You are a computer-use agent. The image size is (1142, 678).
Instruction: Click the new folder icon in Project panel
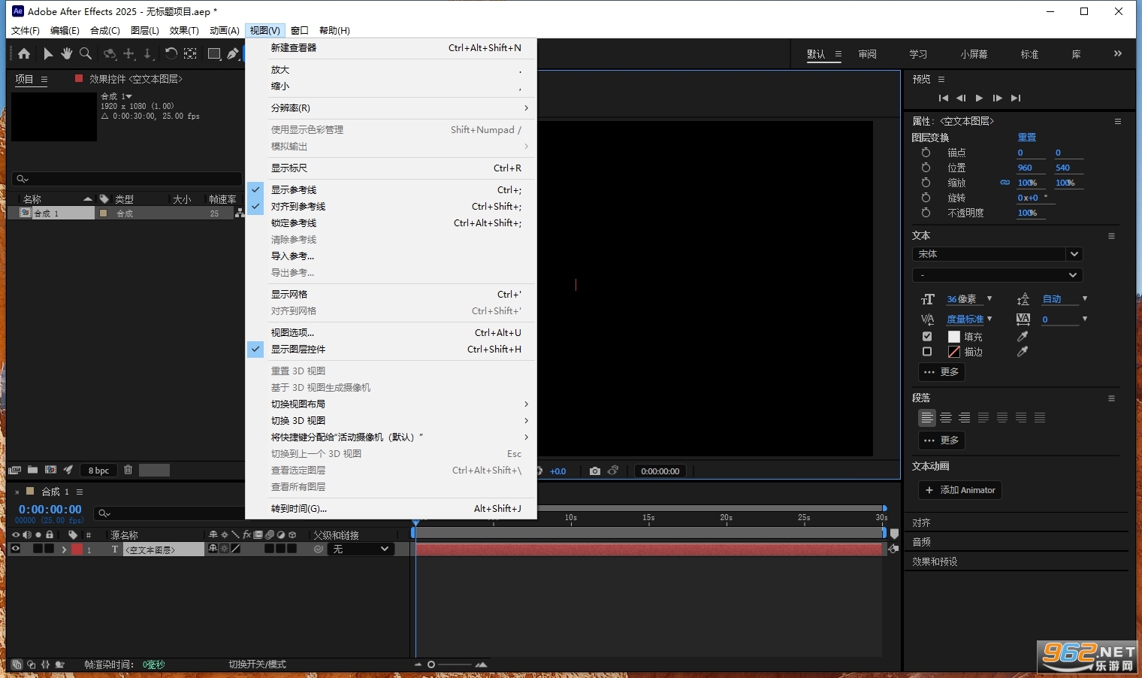(x=32, y=470)
